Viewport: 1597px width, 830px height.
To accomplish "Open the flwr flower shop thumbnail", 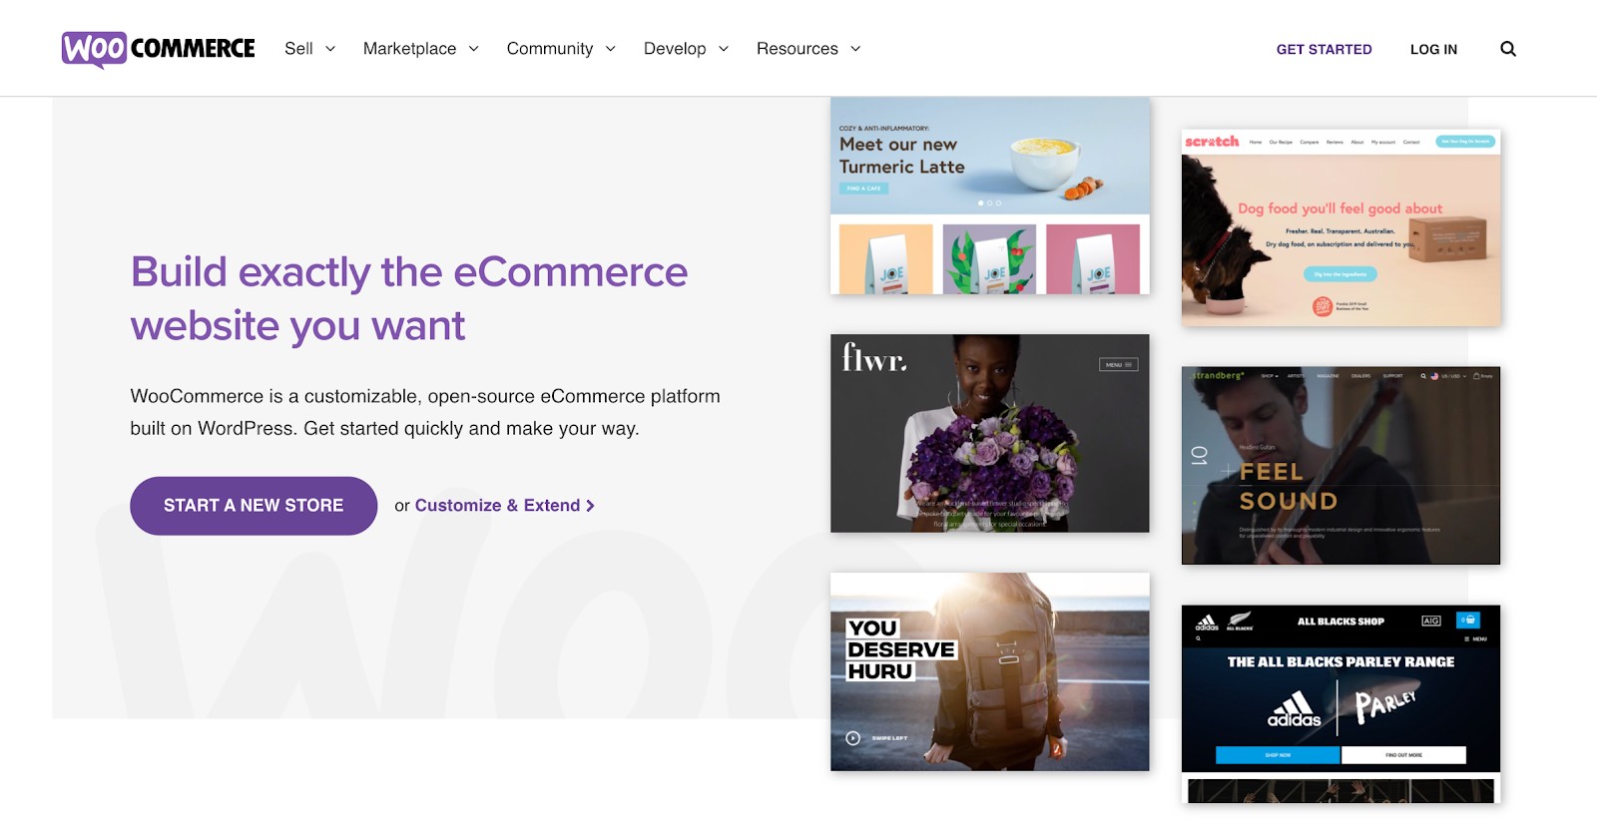I will (989, 433).
